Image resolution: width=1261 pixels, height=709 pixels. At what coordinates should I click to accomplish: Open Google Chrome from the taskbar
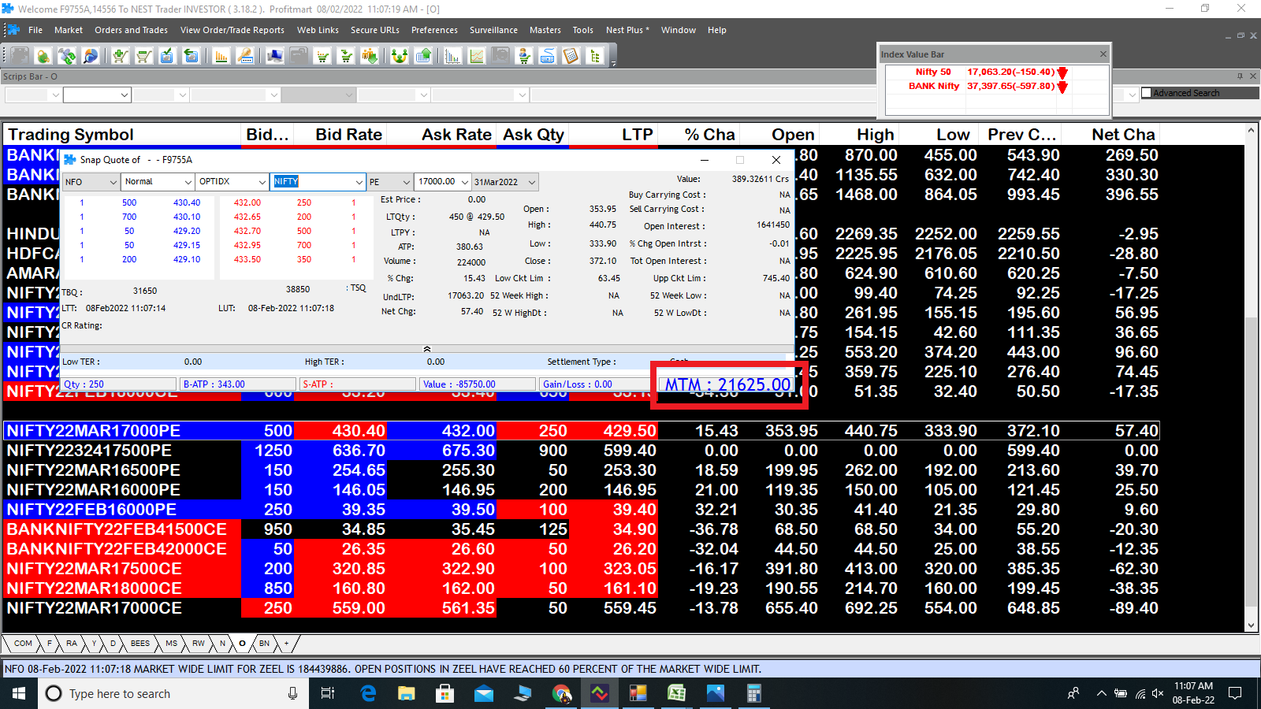(x=561, y=693)
